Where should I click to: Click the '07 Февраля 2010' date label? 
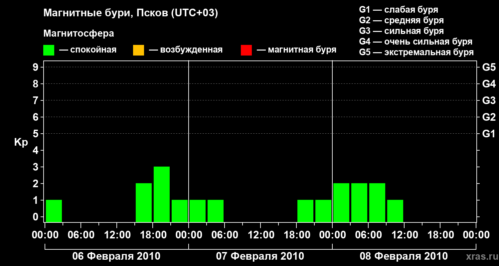[x=260, y=256]
